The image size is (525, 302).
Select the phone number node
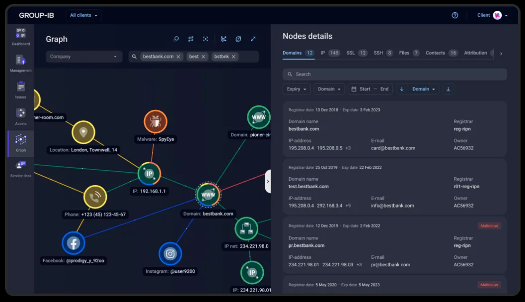pyautogui.click(x=95, y=197)
